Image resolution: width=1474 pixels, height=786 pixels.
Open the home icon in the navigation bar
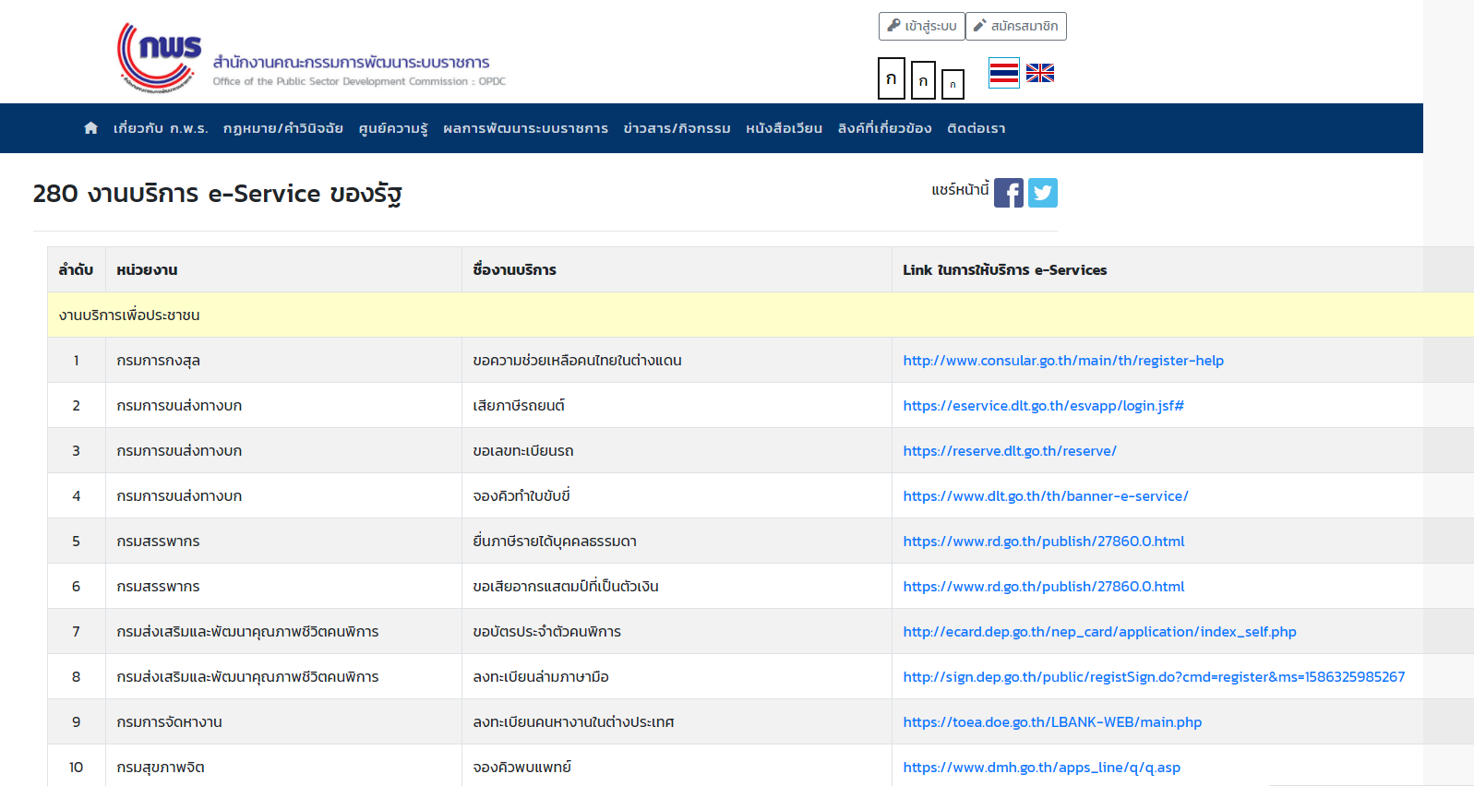coord(90,128)
